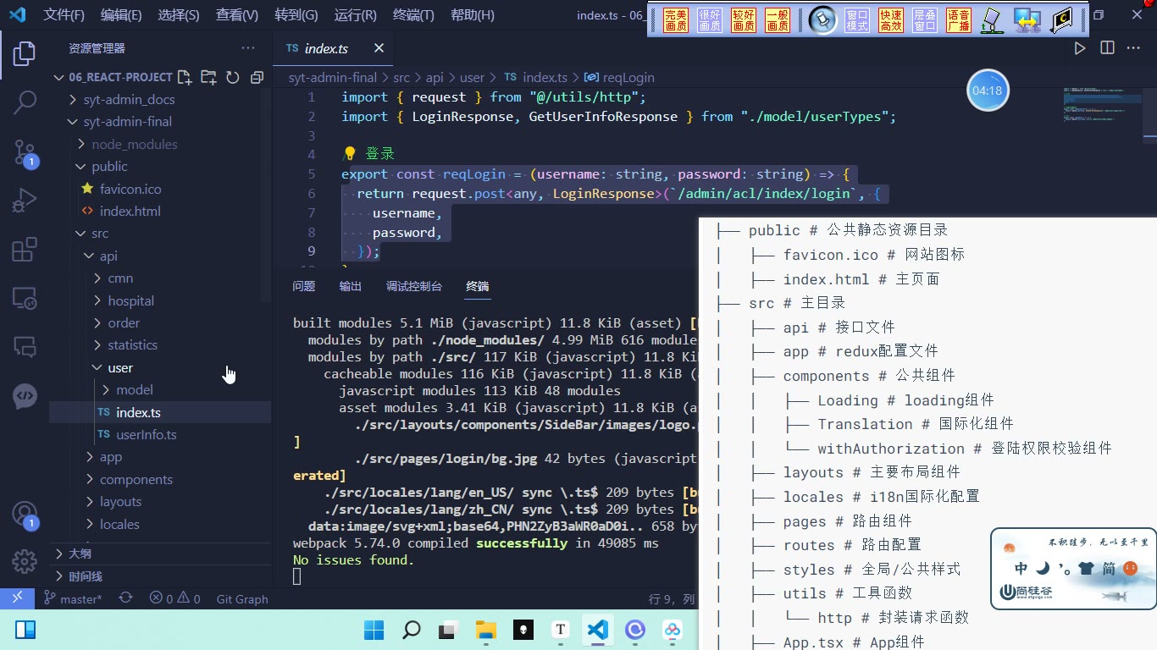Switch to the 问题 panel tab

point(304,286)
